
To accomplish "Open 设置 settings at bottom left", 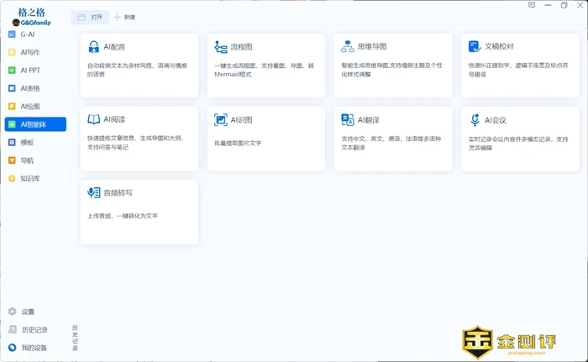I will [27, 312].
